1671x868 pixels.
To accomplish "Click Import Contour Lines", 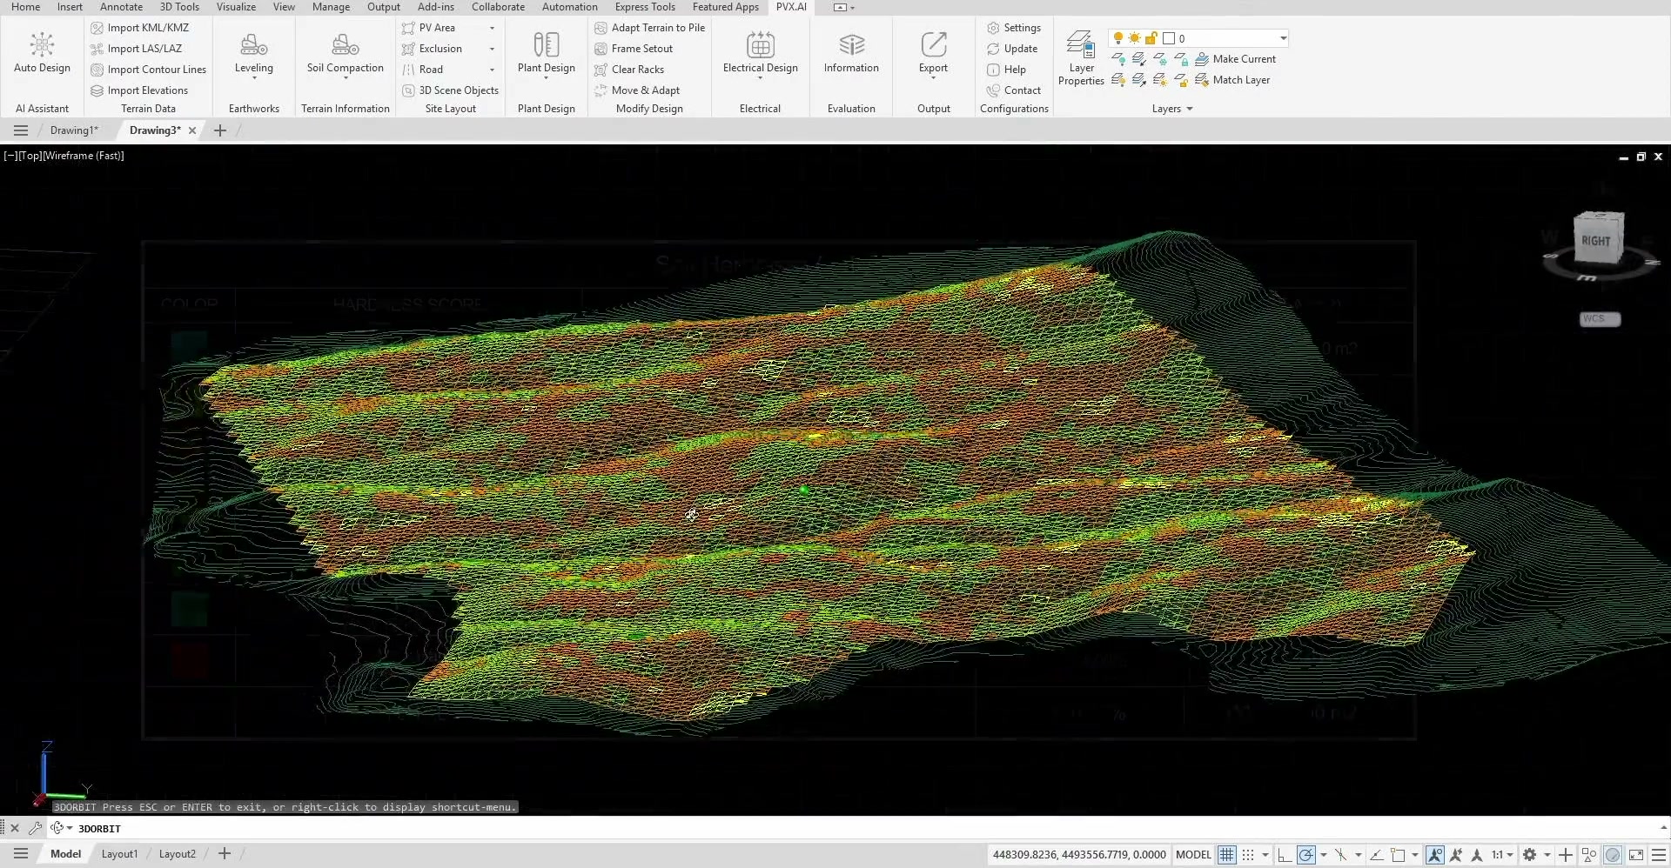I will pyautogui.click(x=148, y=70).
